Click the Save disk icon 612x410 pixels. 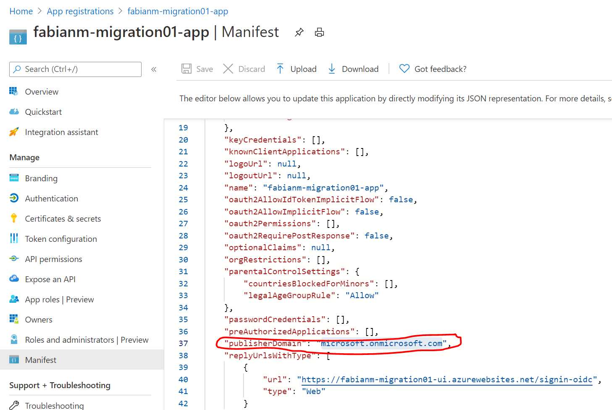pyautogui.click(x=186, y=69)
